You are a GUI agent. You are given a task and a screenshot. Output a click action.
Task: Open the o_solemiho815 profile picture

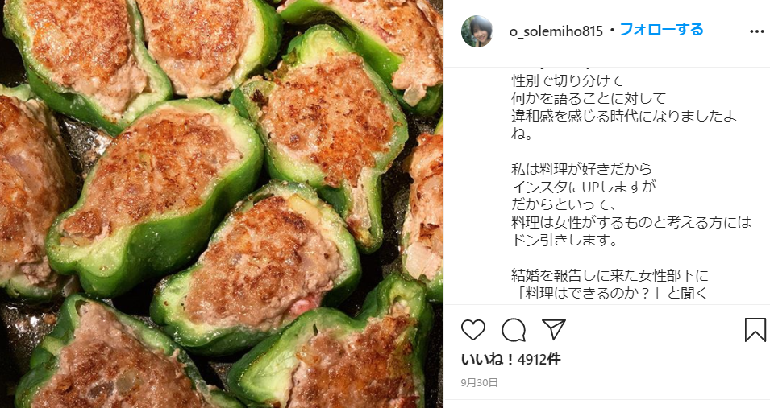click(477, 31)
